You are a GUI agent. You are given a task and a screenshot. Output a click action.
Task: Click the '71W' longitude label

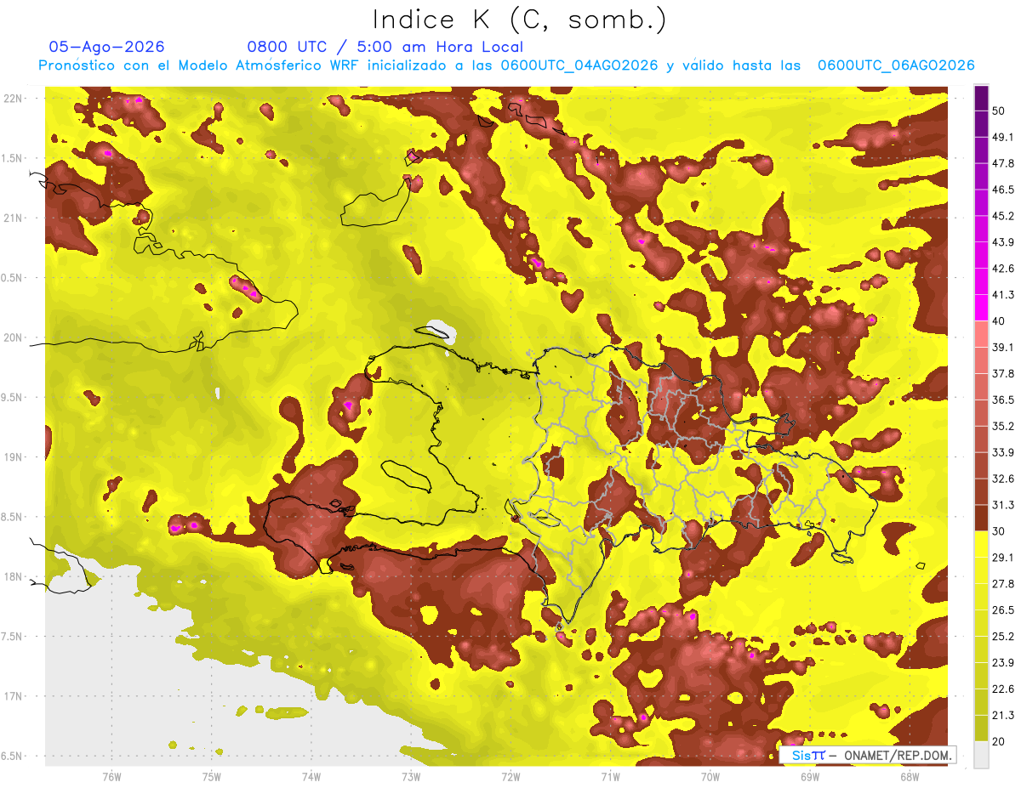pyautogui.click(x=610, y=777)
